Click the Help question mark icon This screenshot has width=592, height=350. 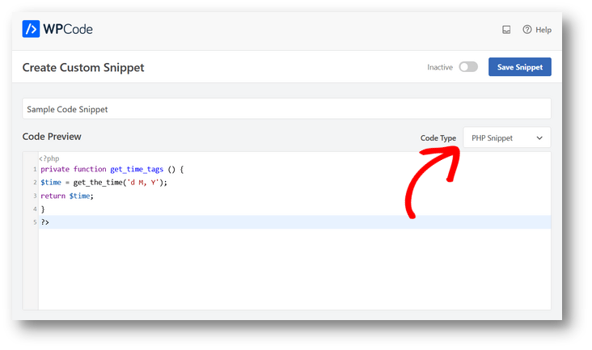527,30
